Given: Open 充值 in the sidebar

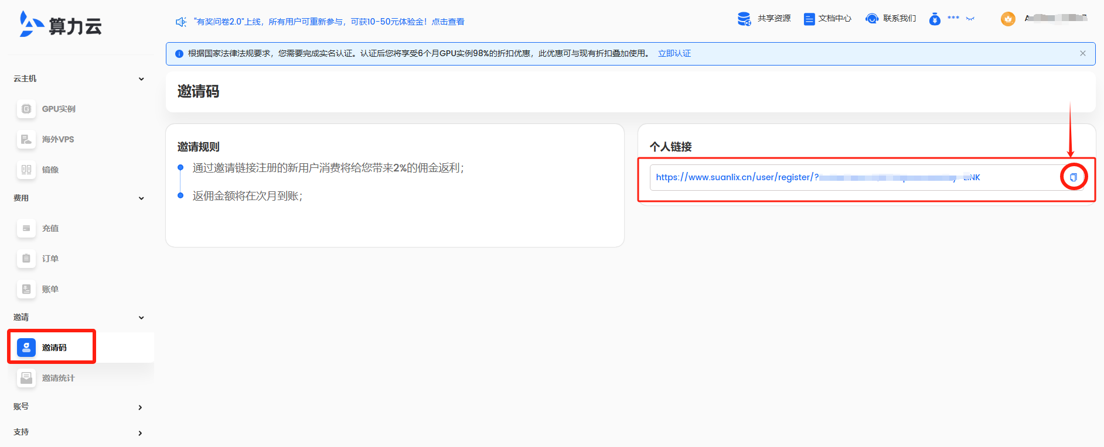Looking at the screenshot, I should pyautogui.click(x=50, y=228).
